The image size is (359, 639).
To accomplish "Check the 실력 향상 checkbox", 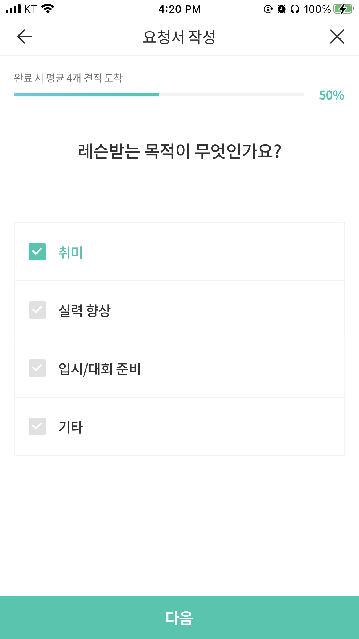I will click(37, 310).
